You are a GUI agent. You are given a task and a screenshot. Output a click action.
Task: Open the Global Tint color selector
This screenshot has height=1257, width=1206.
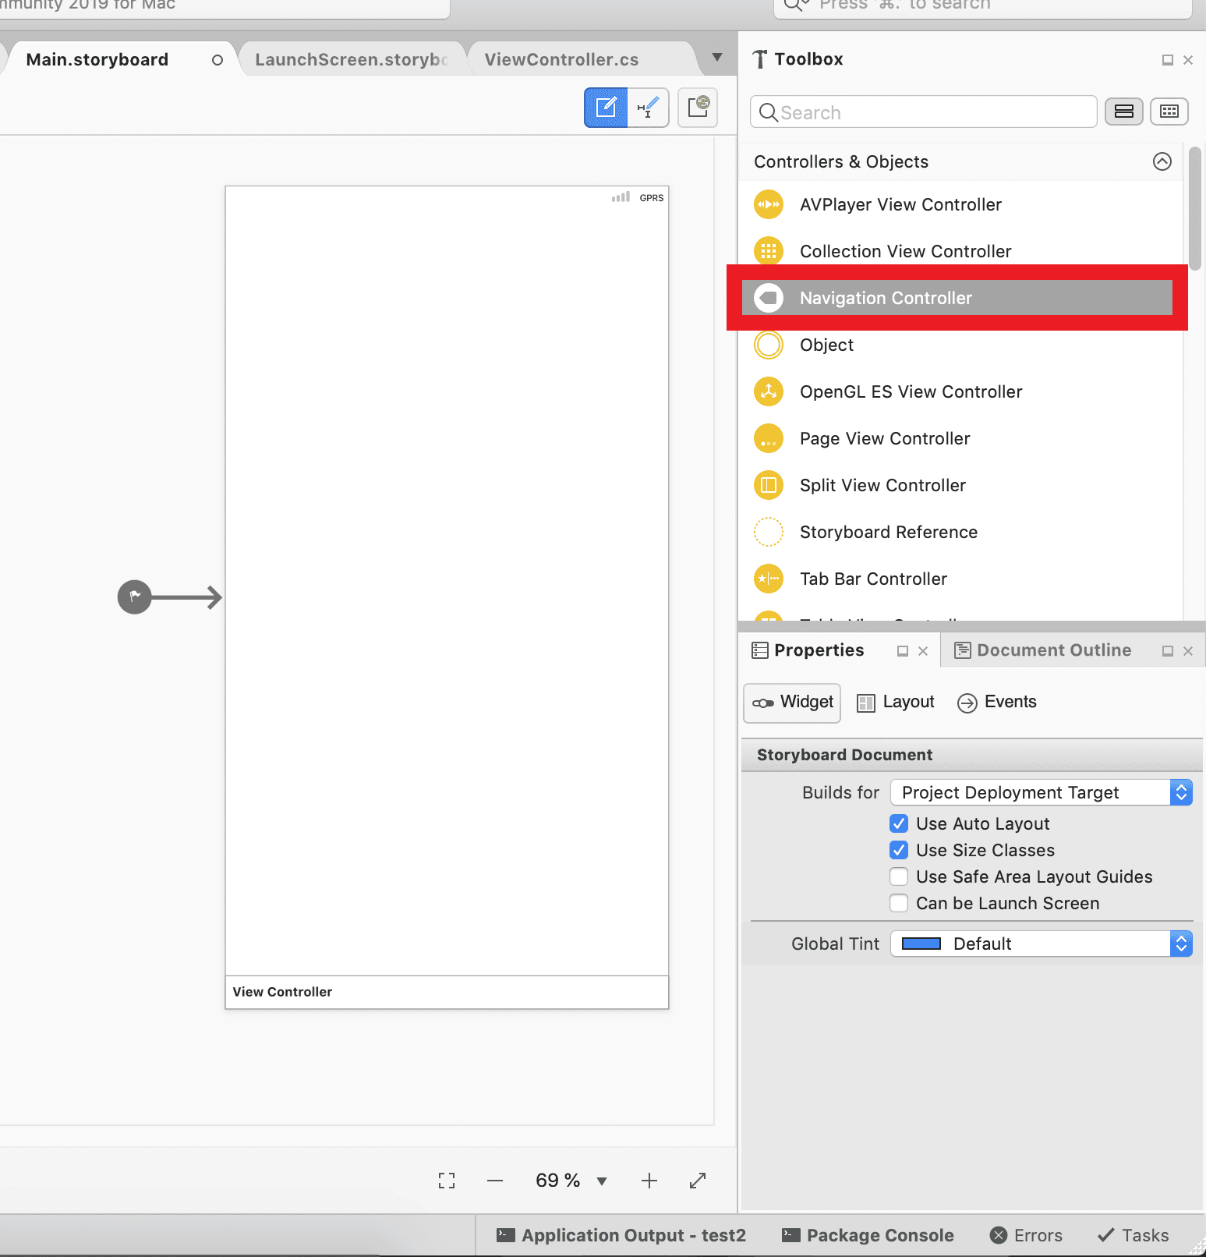(x=1041, y=944)
